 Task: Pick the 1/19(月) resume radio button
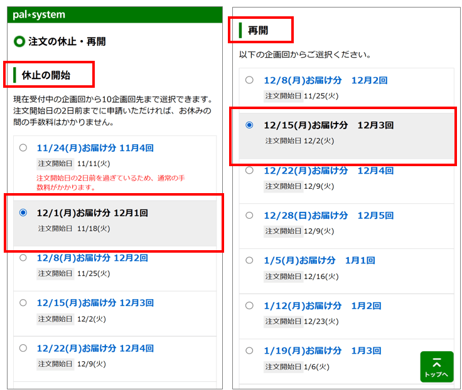click(x=249, y=350)
